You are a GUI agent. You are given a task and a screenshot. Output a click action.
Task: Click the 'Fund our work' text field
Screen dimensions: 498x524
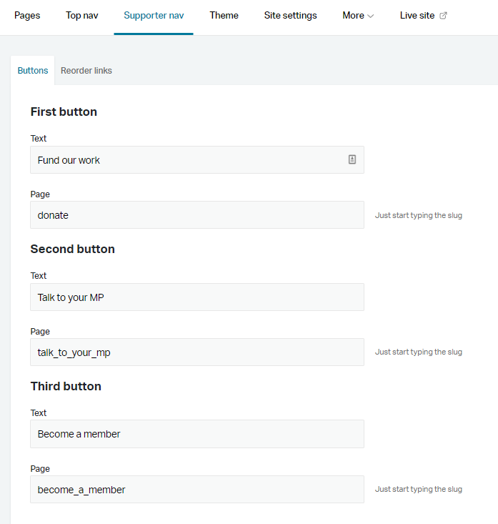(x=186, y=160)
